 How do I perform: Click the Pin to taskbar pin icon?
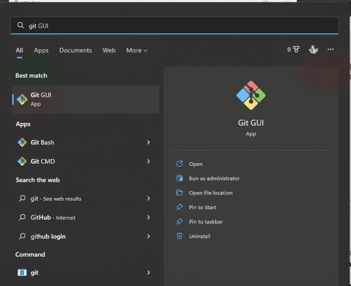pyautogui.click(x=180, y=222)
